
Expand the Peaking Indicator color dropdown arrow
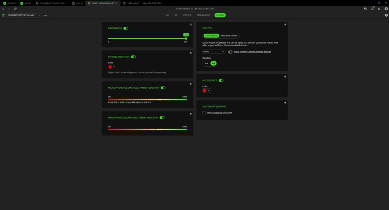[114, 67]
